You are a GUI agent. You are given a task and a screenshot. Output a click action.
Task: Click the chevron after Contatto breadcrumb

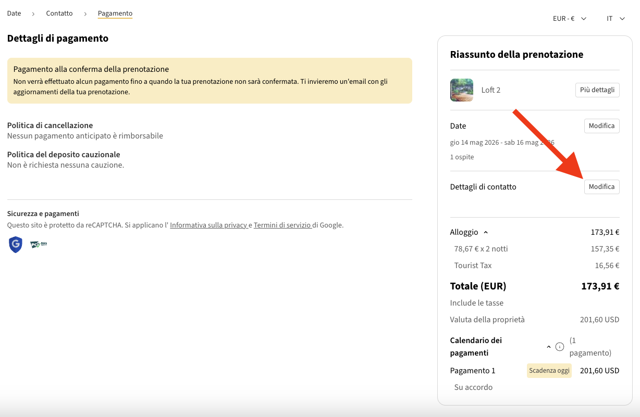click(x=85, y=14)
